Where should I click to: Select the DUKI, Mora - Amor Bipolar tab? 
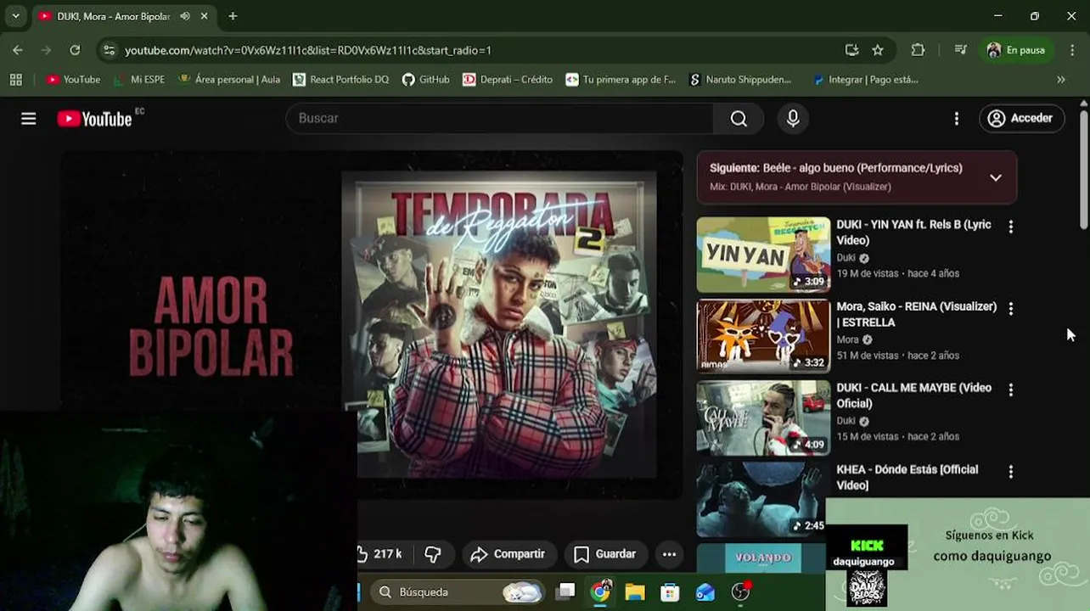tap(114, 16)
